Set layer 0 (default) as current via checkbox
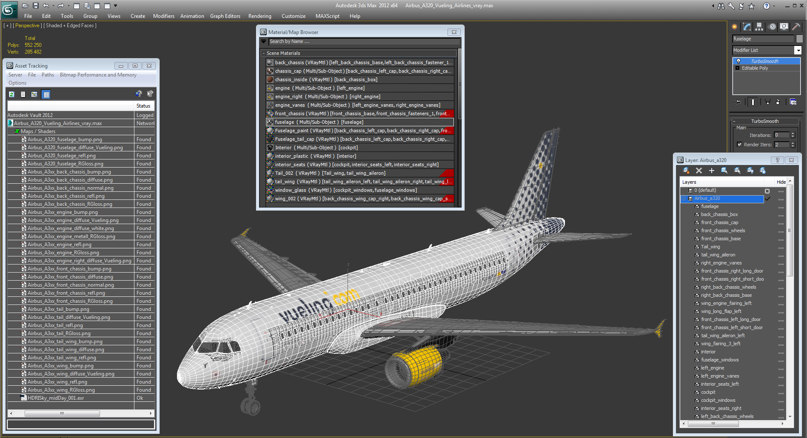The height and width of the screenshot is (438, 807). pyautogui.click(x=767, y=191)
